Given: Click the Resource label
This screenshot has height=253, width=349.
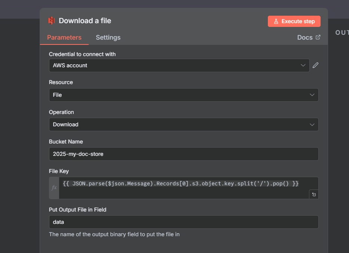Looking at the screenshot, I should (61, 82).
